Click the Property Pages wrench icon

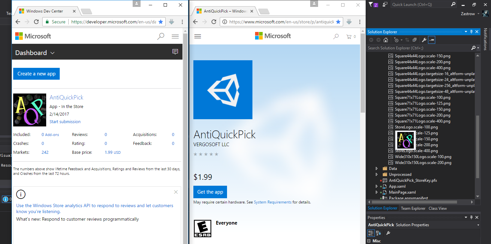388,233
